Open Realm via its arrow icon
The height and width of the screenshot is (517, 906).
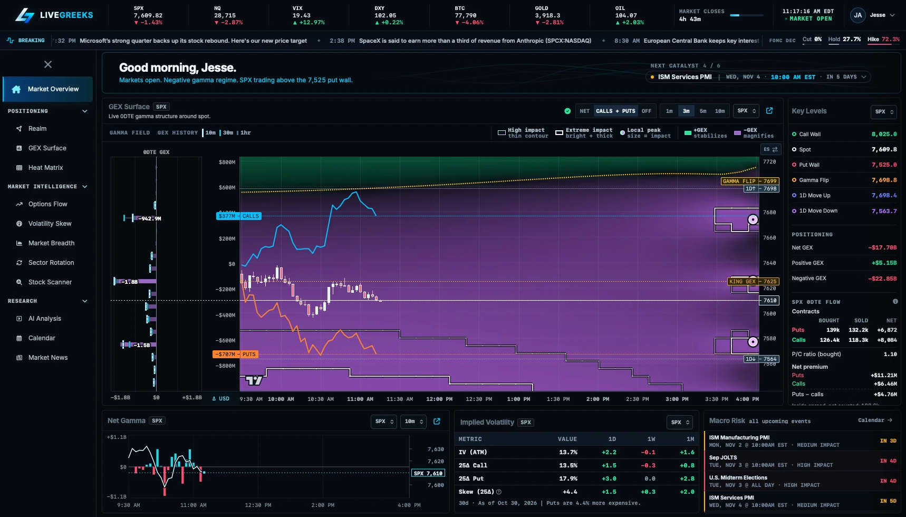tap(19, 129)
